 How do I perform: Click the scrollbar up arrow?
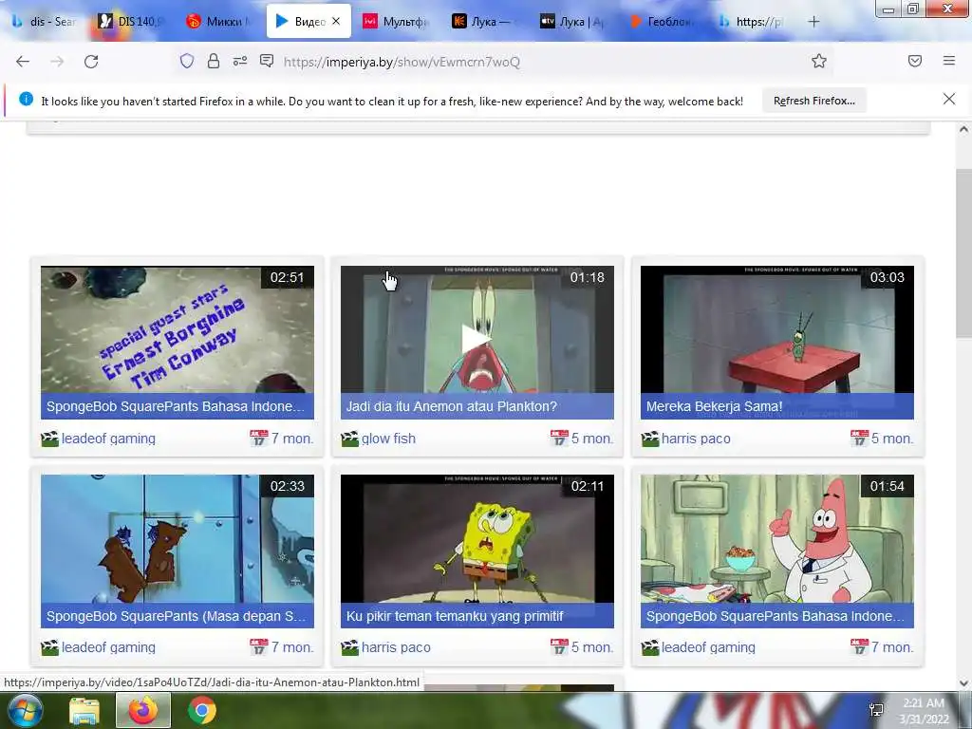coord(963,129)
